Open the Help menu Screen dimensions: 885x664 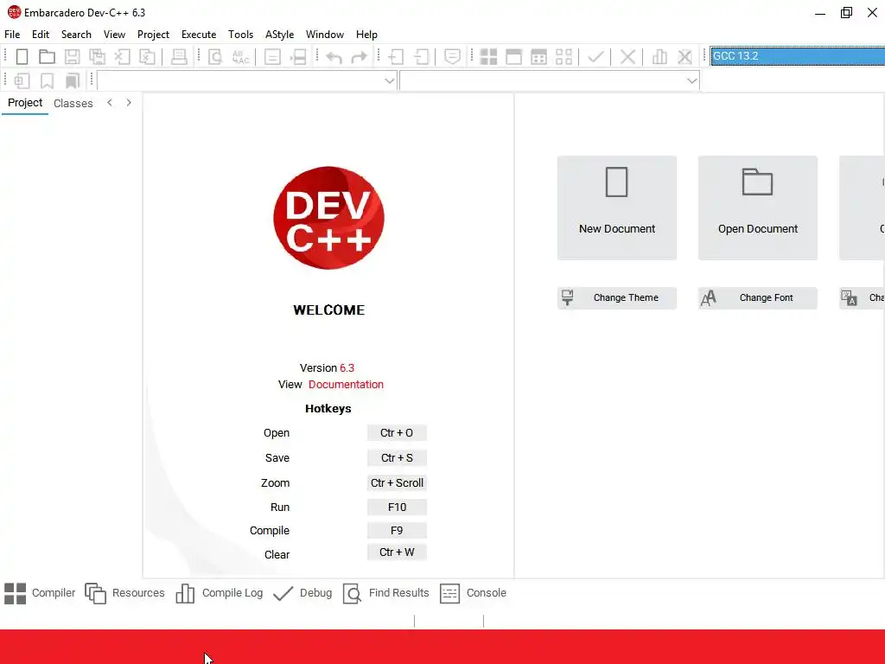coord(366,35)
